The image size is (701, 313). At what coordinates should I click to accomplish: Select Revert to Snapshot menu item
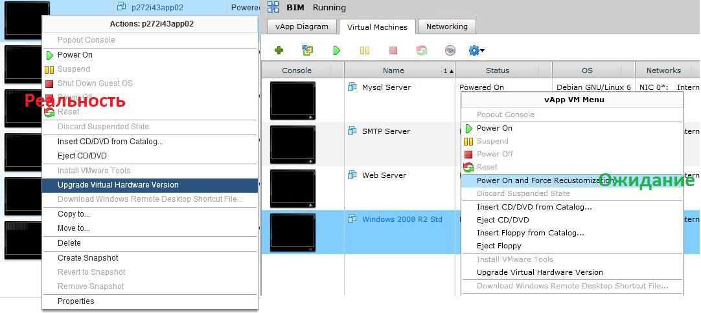(150, 272)
